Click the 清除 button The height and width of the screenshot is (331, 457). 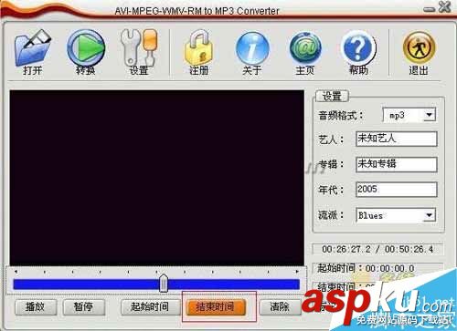(280, 307)
